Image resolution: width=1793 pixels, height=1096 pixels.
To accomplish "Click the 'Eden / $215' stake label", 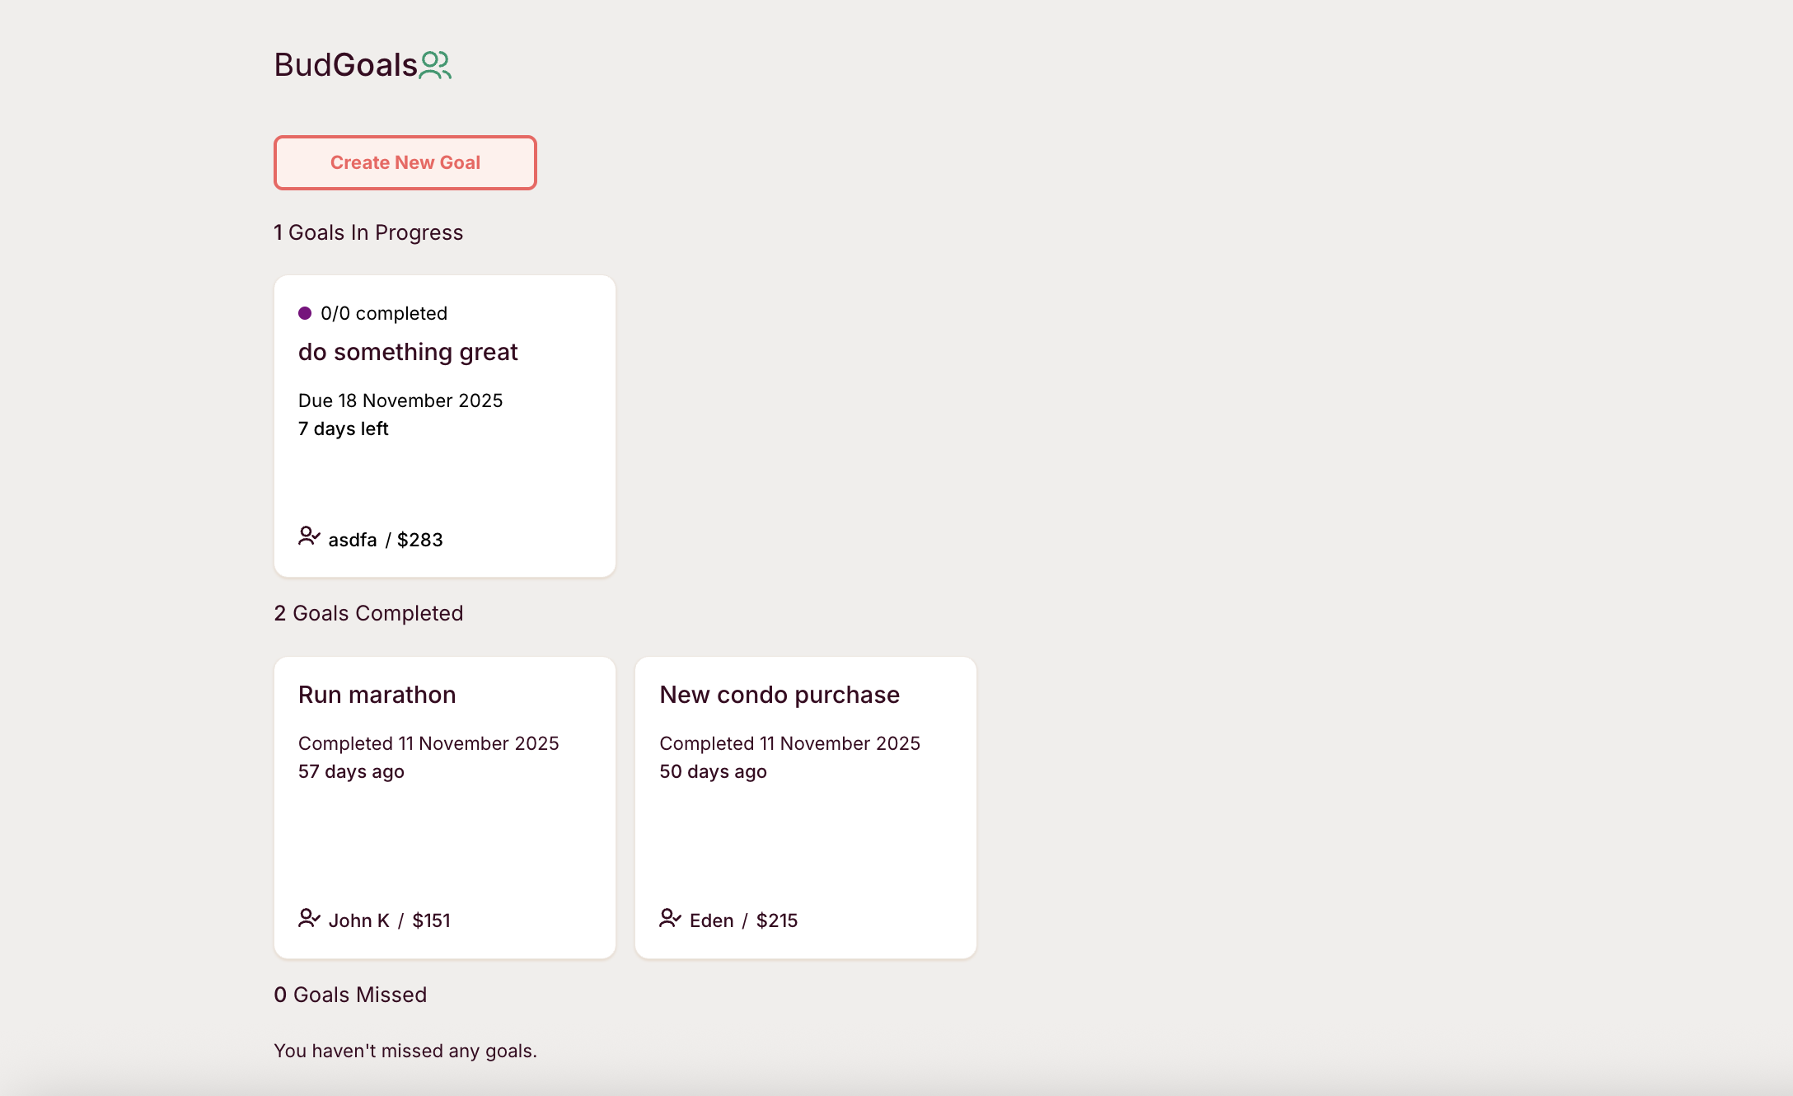I will coord(743,920).
